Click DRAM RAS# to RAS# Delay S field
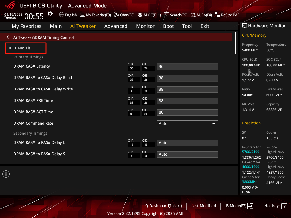This screenshot has width=291, height=218. (x=187, y=154)
